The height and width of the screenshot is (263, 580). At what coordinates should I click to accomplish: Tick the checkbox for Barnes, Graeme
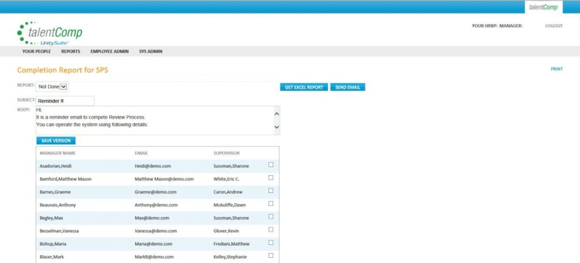click(x=271, y=191)
